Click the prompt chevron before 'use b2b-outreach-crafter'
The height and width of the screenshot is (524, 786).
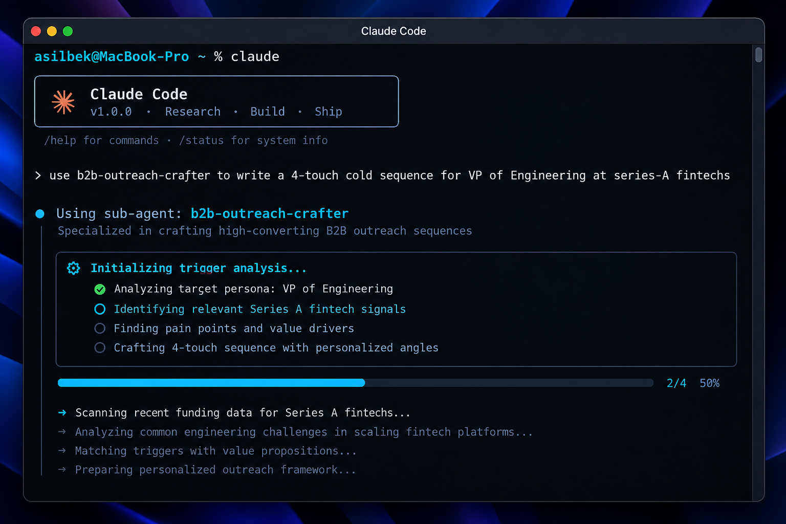[x=38, y=176]
